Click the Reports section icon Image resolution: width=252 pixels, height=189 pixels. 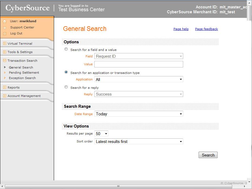(5, 87)
